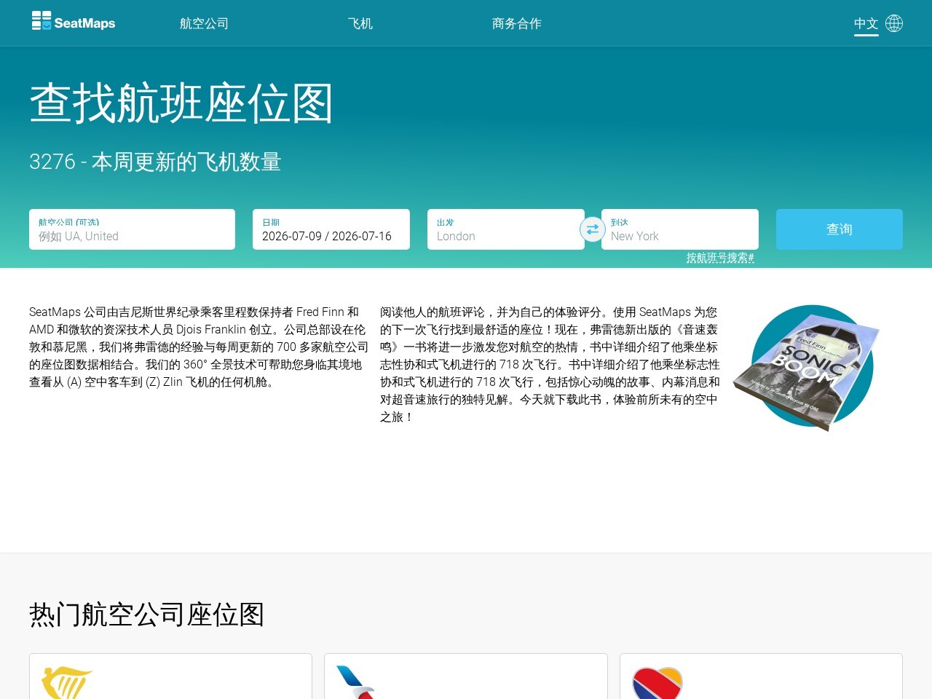
Task: Focus the 出发 London departure field
Action: [506, 229]
